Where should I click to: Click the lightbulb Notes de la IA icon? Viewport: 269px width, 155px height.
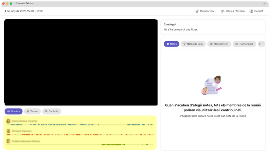pos(184,44)
